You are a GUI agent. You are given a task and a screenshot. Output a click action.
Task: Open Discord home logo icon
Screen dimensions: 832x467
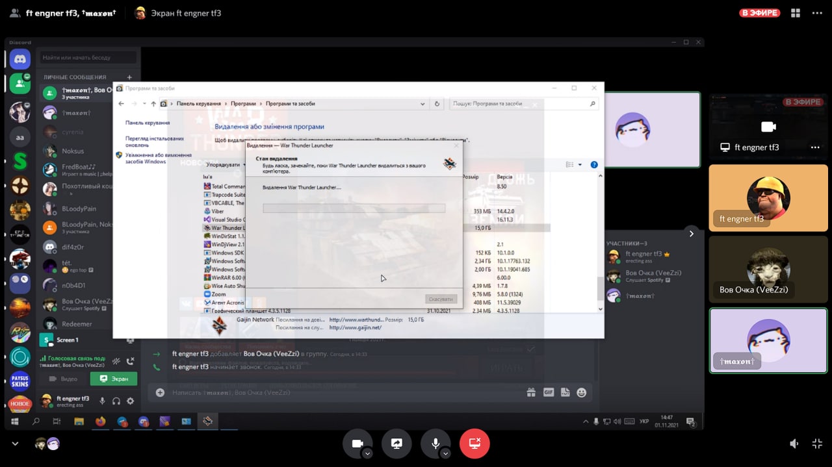[x=20, y=59]
